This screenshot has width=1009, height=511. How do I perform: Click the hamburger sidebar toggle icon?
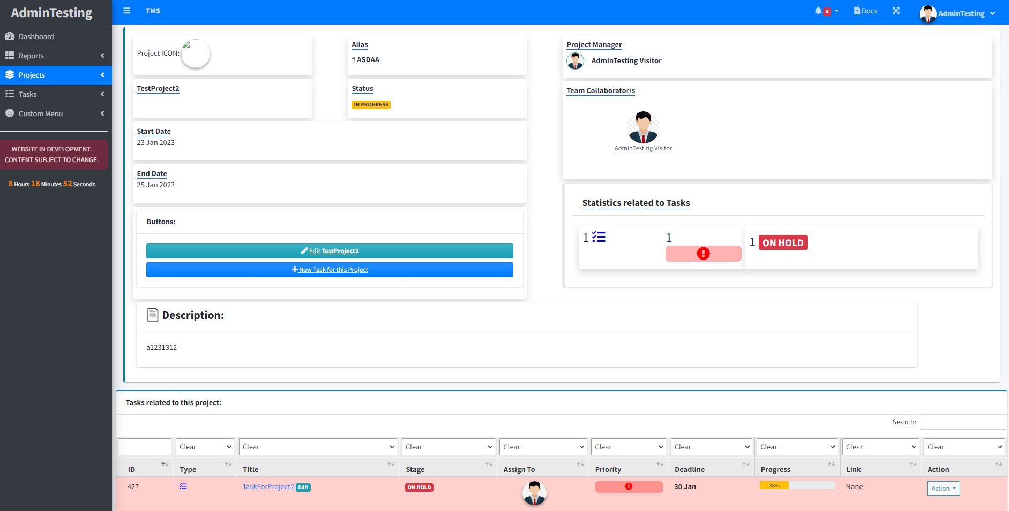(x=127, y=11)
